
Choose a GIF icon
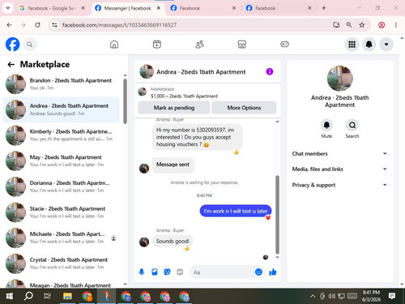tap(180, 272)
